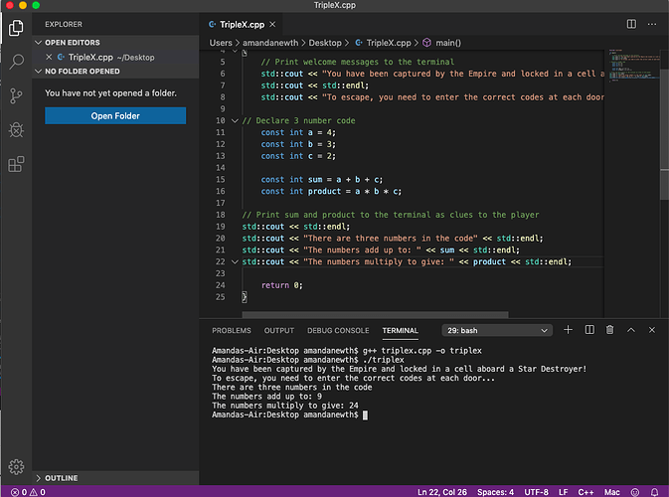Open the Manage gear icon
Viewport: 669px width, 497px height.
click(16, 467)
